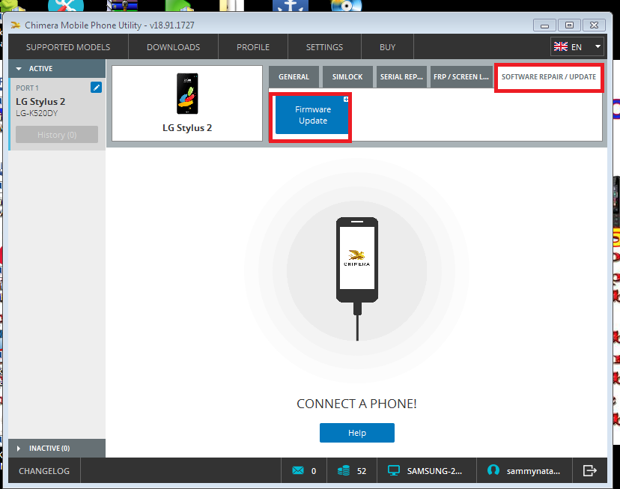Select LG Stylus 2 in Port 1
Screen dimensions: 620x489
pos(40,102)
